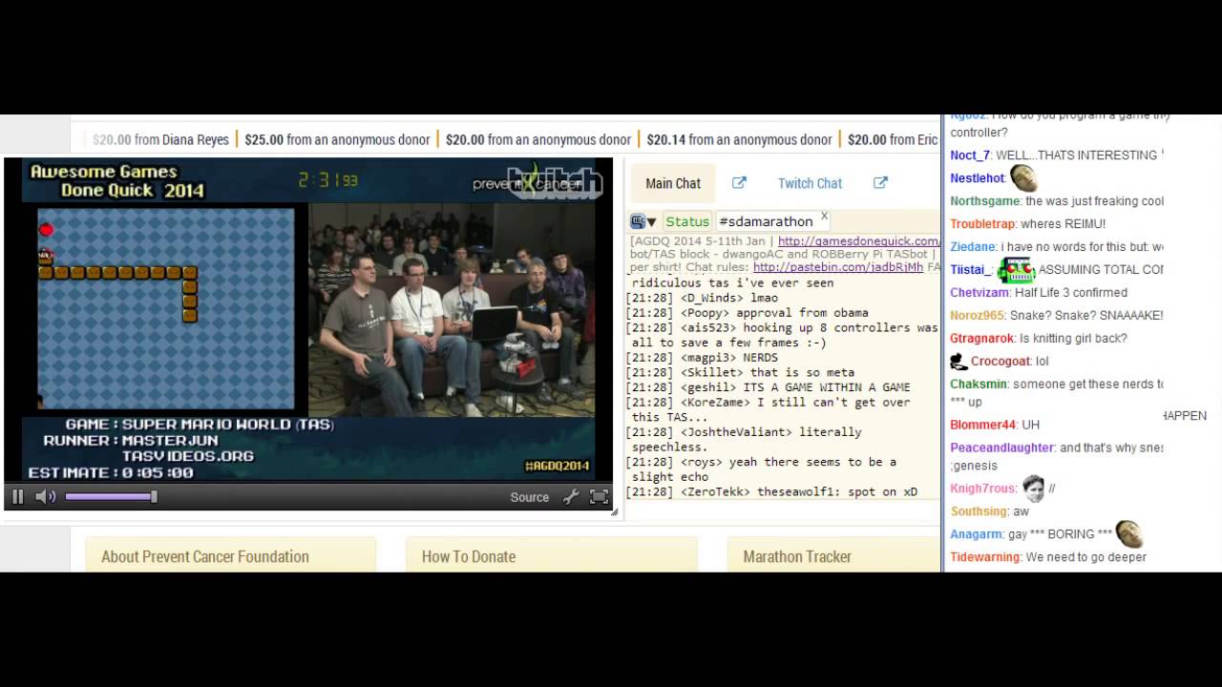
Task: Click Peaceandlaughter's username in chat
Action: [1001, 448]
